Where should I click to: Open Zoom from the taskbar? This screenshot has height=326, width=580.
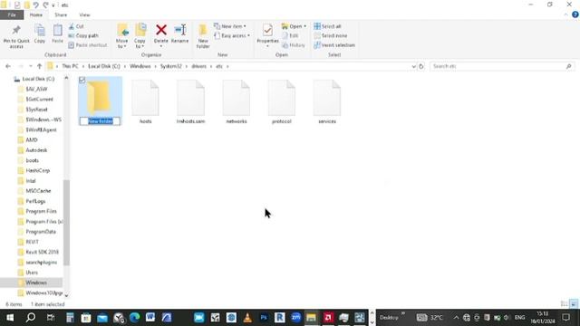tap(296, 318)
